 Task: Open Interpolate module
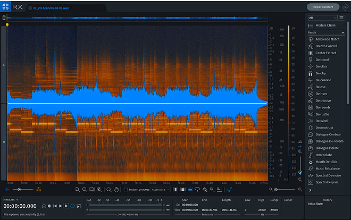point(320,155)
